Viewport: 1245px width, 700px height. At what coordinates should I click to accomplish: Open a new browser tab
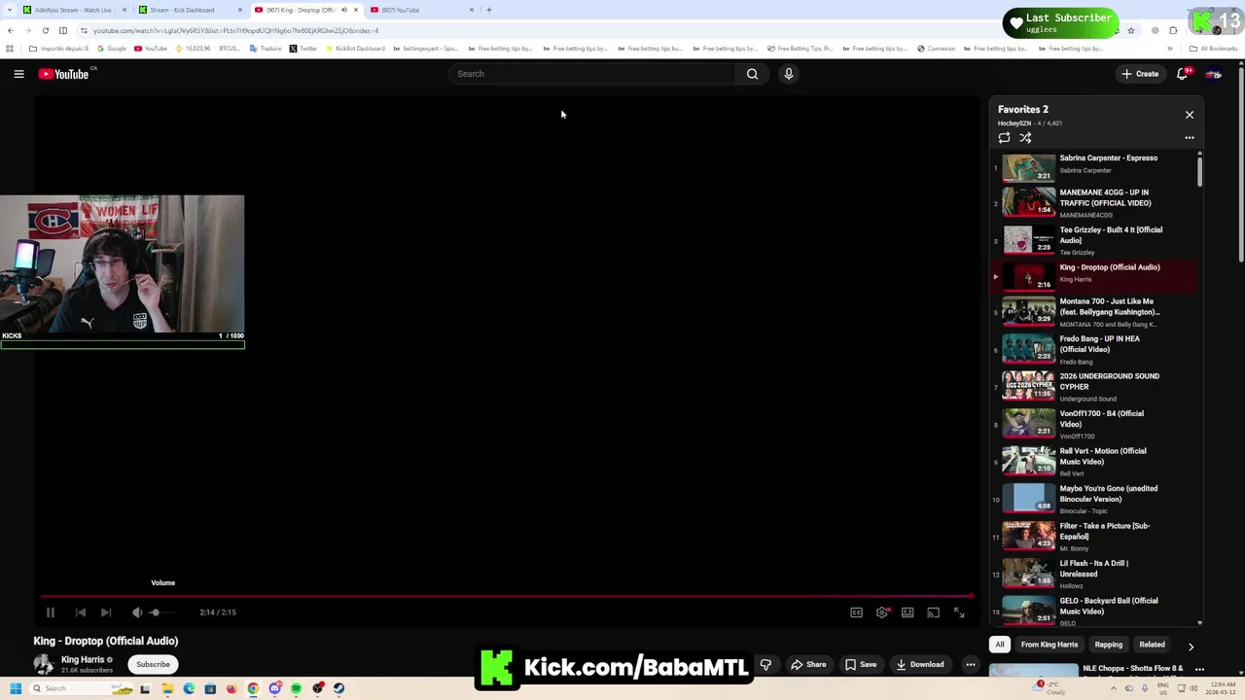pos(489,10)
